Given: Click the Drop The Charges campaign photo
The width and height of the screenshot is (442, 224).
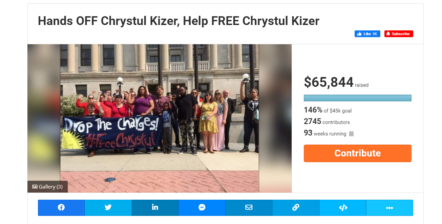Looking at the screenshot, I should tap(160, 118).
